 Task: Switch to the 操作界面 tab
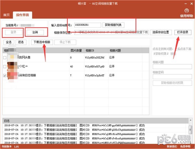[x=22, y=15]
